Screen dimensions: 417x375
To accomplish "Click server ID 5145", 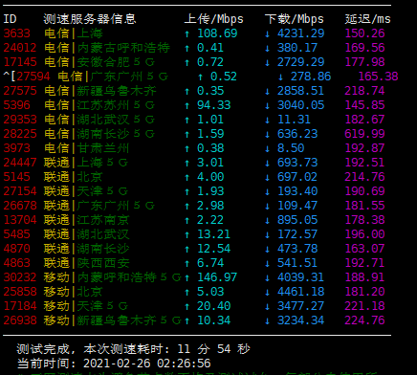I will pyautogui.click(x=16, y=177).
